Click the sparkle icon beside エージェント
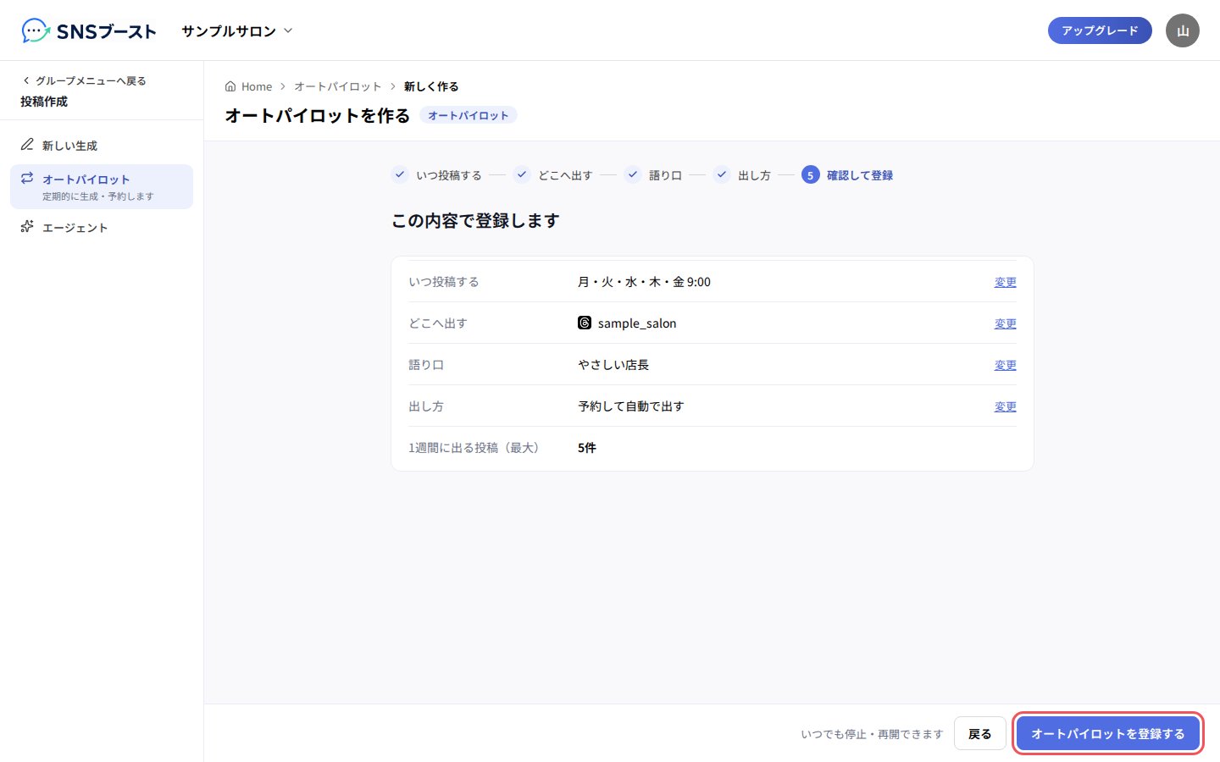Image resolution: width=1220 pixels, height=762 pixels. pos(27,226)
